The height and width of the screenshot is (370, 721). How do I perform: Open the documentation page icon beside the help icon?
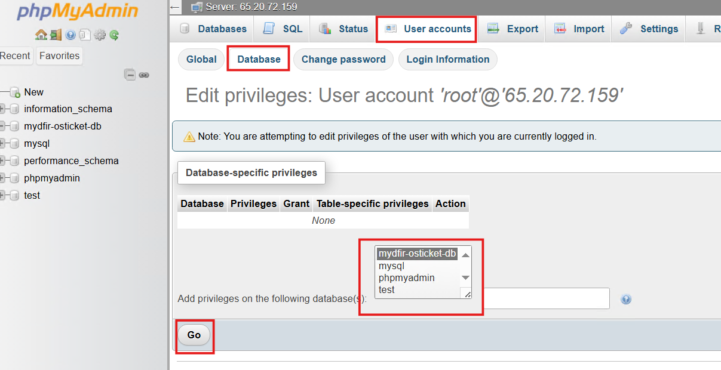tap(85, 35)
